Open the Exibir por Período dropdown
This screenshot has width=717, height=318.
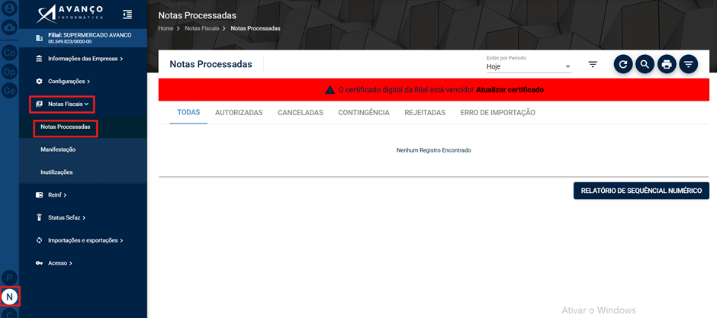click(529, 66)
